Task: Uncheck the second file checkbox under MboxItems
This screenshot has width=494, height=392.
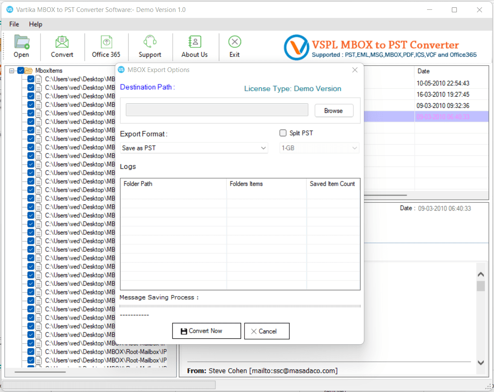Action: point(31,87)
